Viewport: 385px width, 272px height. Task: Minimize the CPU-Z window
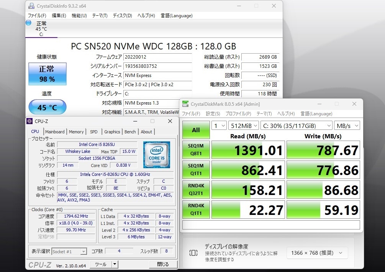coord(135,121)
